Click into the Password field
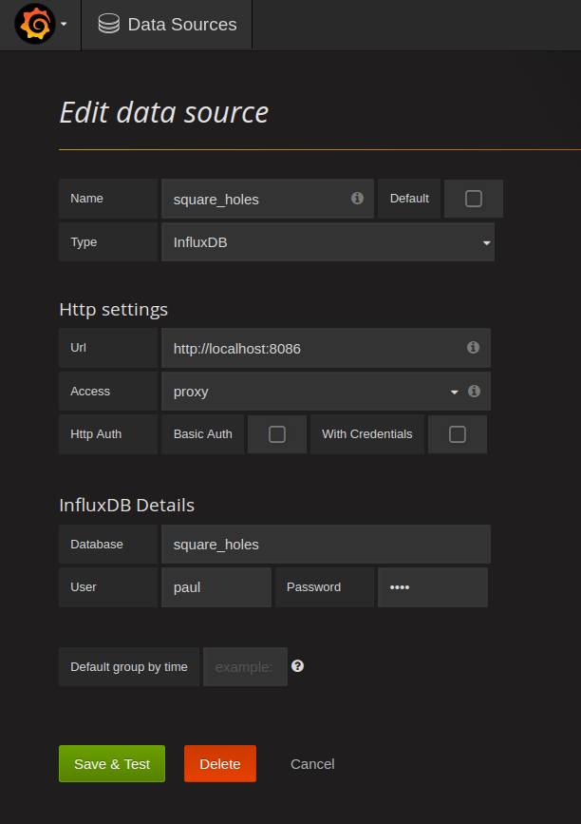The width and height of the screenshot is (581, 824). [432, 587]
